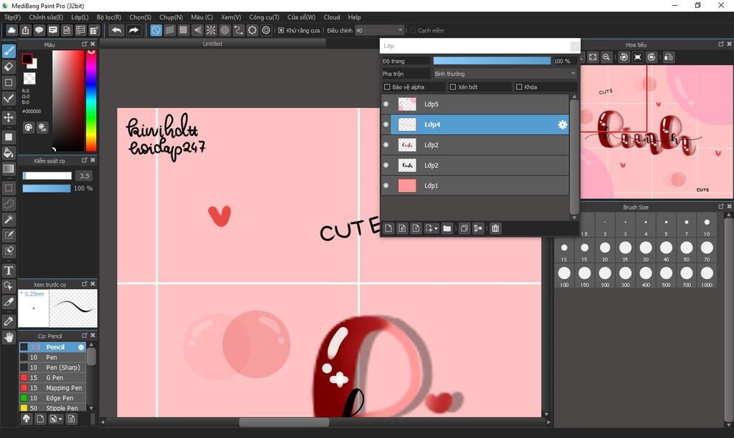Flip view icon in Hoa tiêu panel
The height and width of the screenshot is (438, 734).
pyautogui.click(x=669, y=57)
